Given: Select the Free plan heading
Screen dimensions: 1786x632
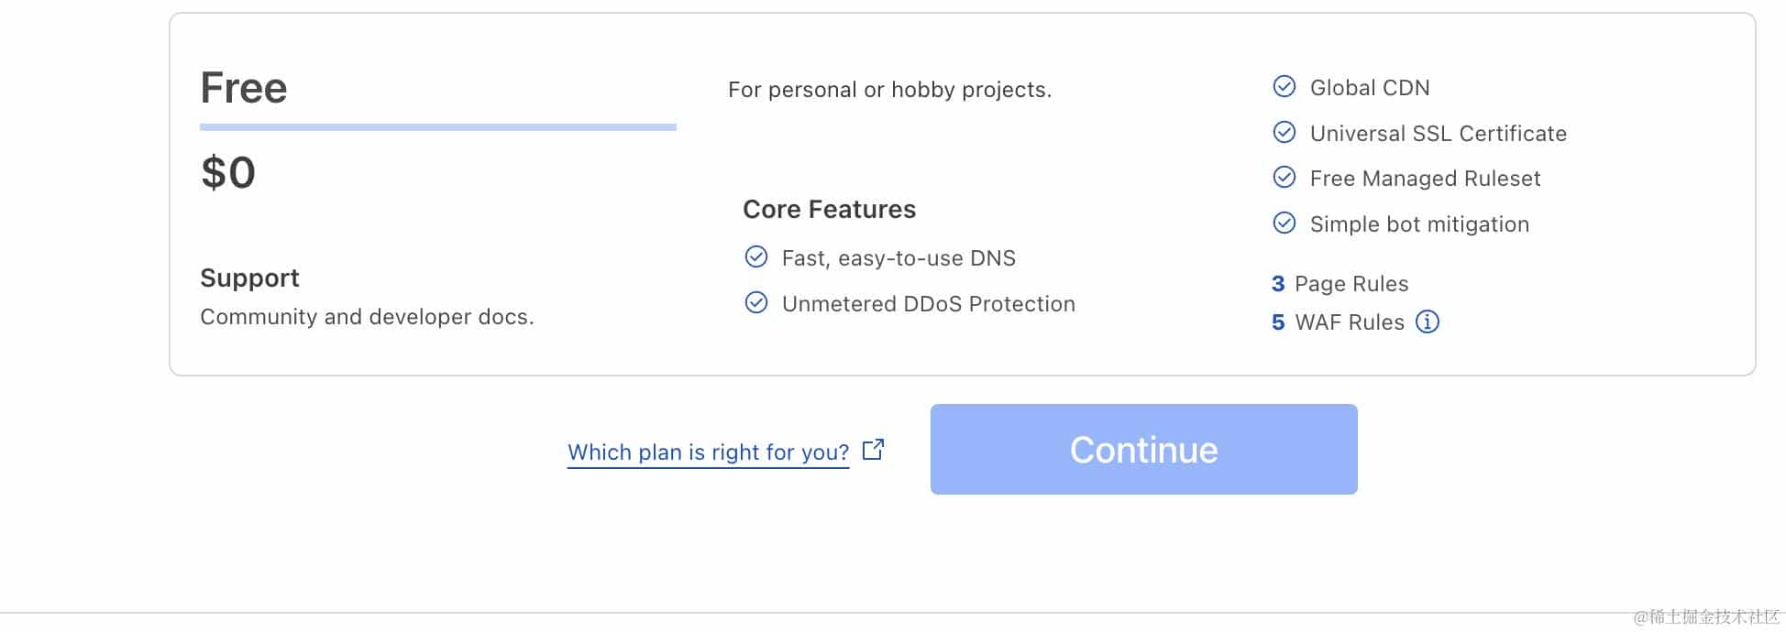Looking at the screenshot, I should 244,88.
